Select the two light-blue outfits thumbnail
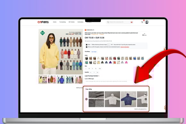This screenshot has width=186, height=124. [70, 79]
